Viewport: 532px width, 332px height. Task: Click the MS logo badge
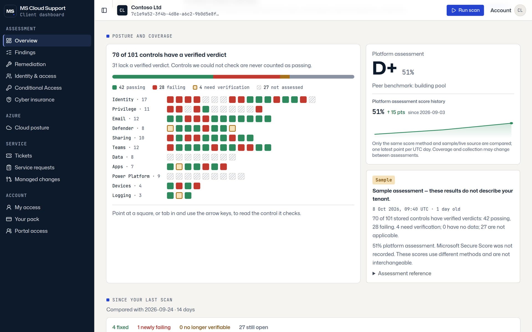[x=10, y=11]
